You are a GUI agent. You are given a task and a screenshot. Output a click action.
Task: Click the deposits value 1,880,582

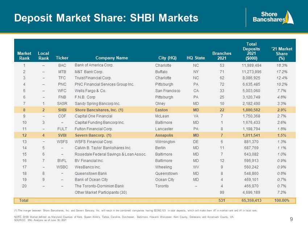click(251, 110)
